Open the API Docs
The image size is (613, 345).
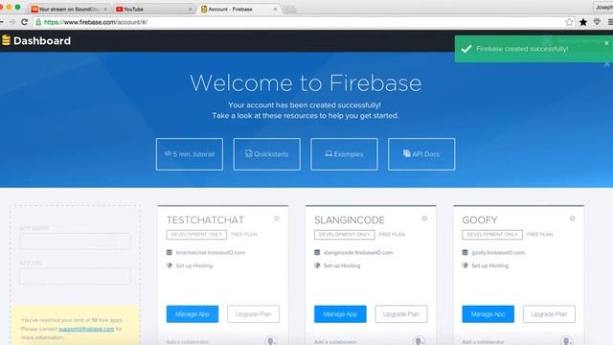tap(421, 154)
